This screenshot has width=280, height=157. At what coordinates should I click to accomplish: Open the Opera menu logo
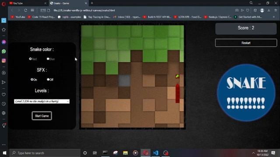(x=3, y=3)
